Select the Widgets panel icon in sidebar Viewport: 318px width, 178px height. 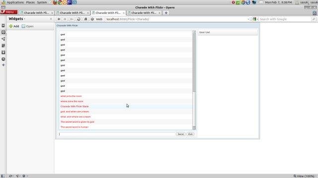[x=3, y=32]
